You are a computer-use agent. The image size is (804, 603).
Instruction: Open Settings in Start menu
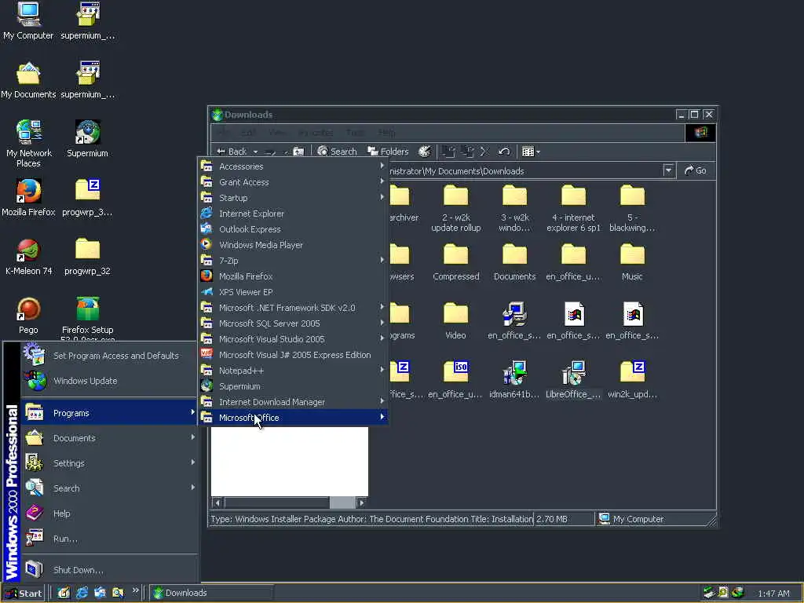pos(109,463)
